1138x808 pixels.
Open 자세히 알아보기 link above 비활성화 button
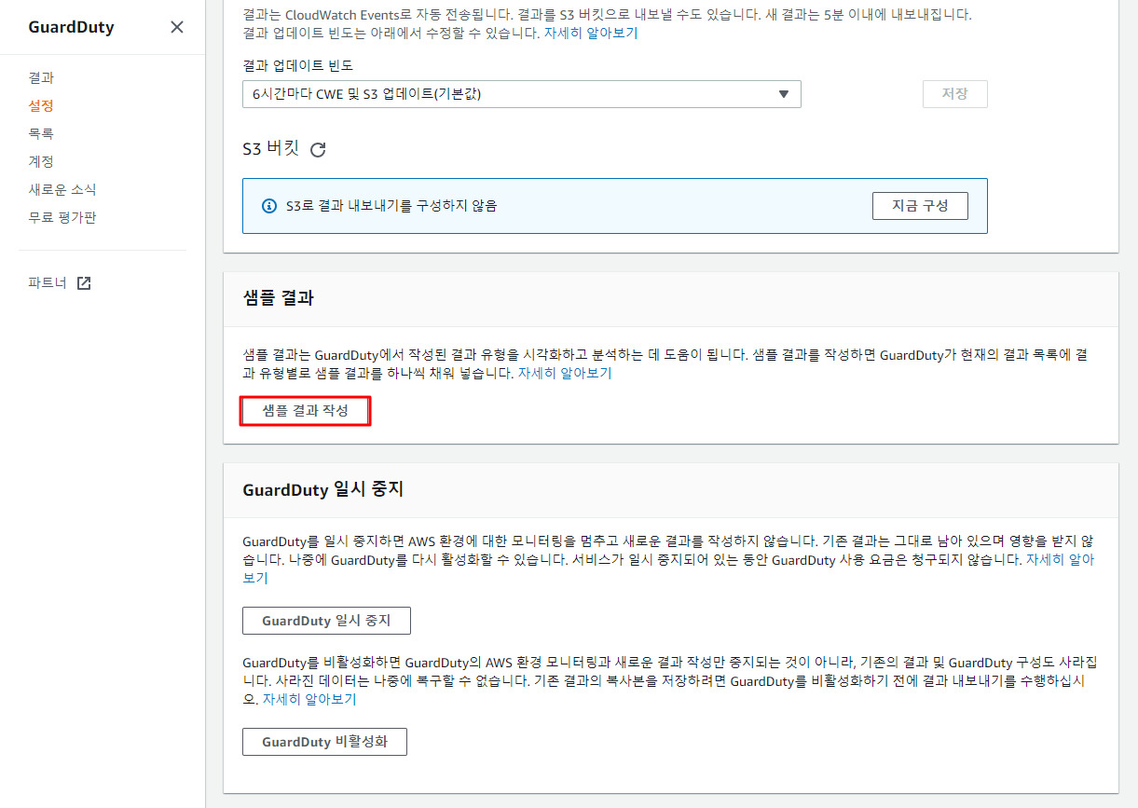(309, 699)
